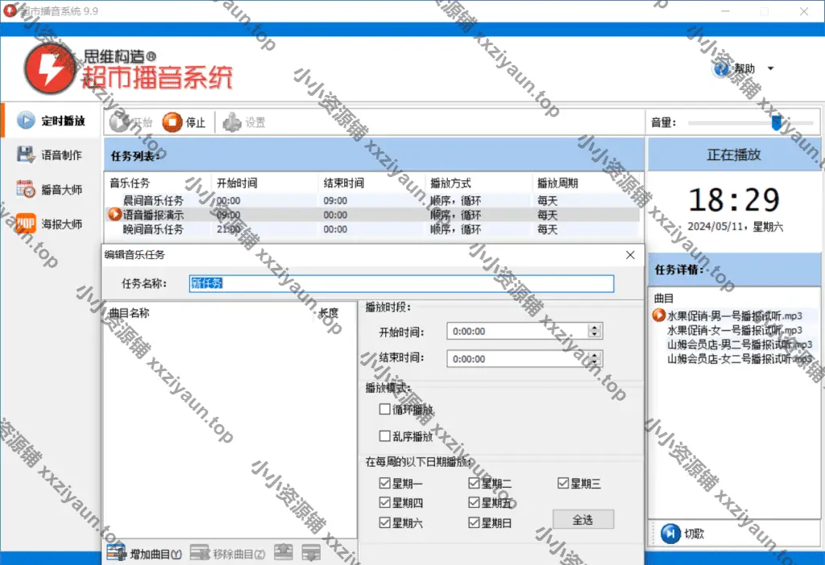Viewport: 825px width, 565px height.
Task: Open 播音大师 from the sidebar
Action: [52, 190]
